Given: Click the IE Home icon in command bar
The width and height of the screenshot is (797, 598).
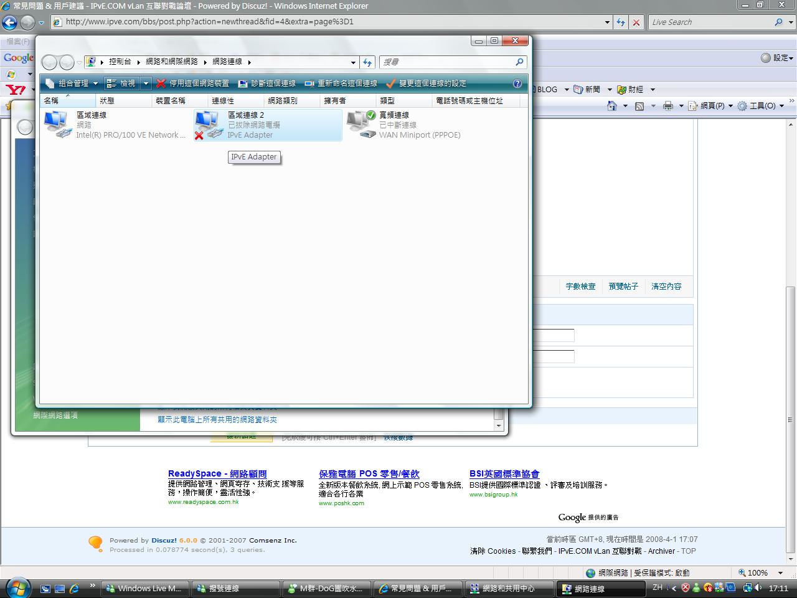Looking at the screenshot, I should click(x=612, y=106).
